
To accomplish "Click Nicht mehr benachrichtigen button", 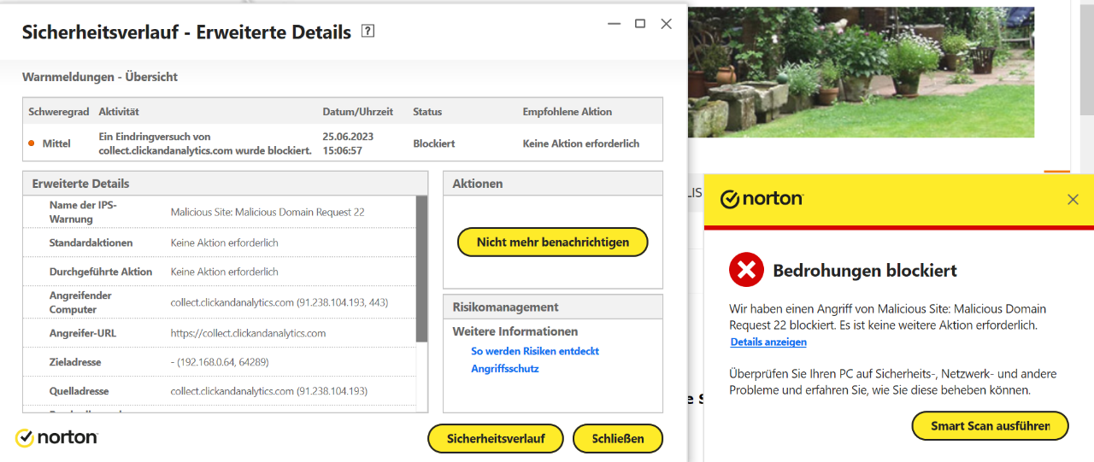I will (x=553, y=243).
